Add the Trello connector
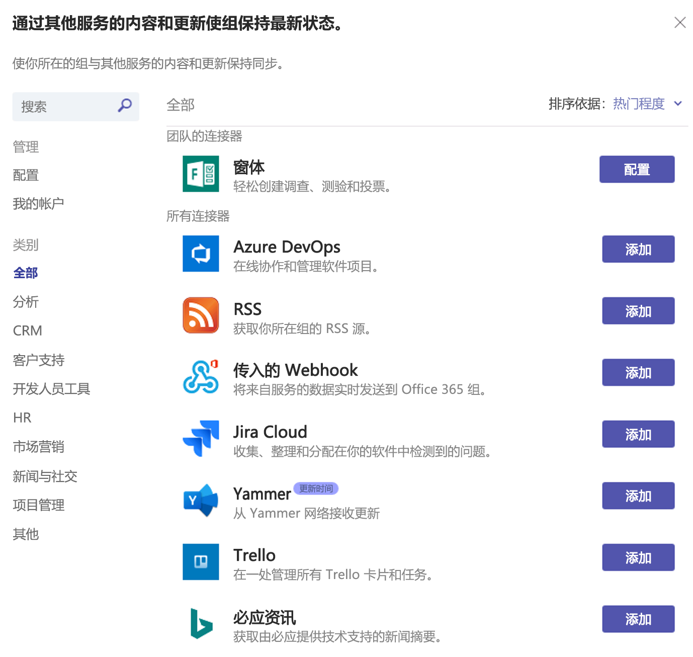Image resolution: width=693 pixels, height=657 pixels. pyautogui.click(x=638, y=557)
